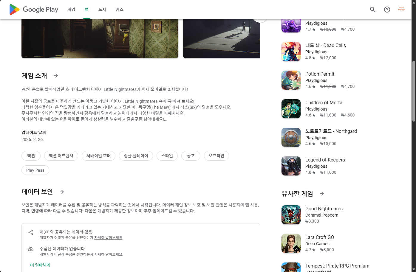Click the Caramel Popcorn developer name
Viewport: 416px width, 272px height.
pyautogui.click(x=322, y=215)
